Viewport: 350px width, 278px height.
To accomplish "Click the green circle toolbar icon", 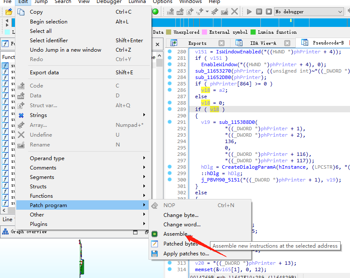I will [x=155, y=12].
